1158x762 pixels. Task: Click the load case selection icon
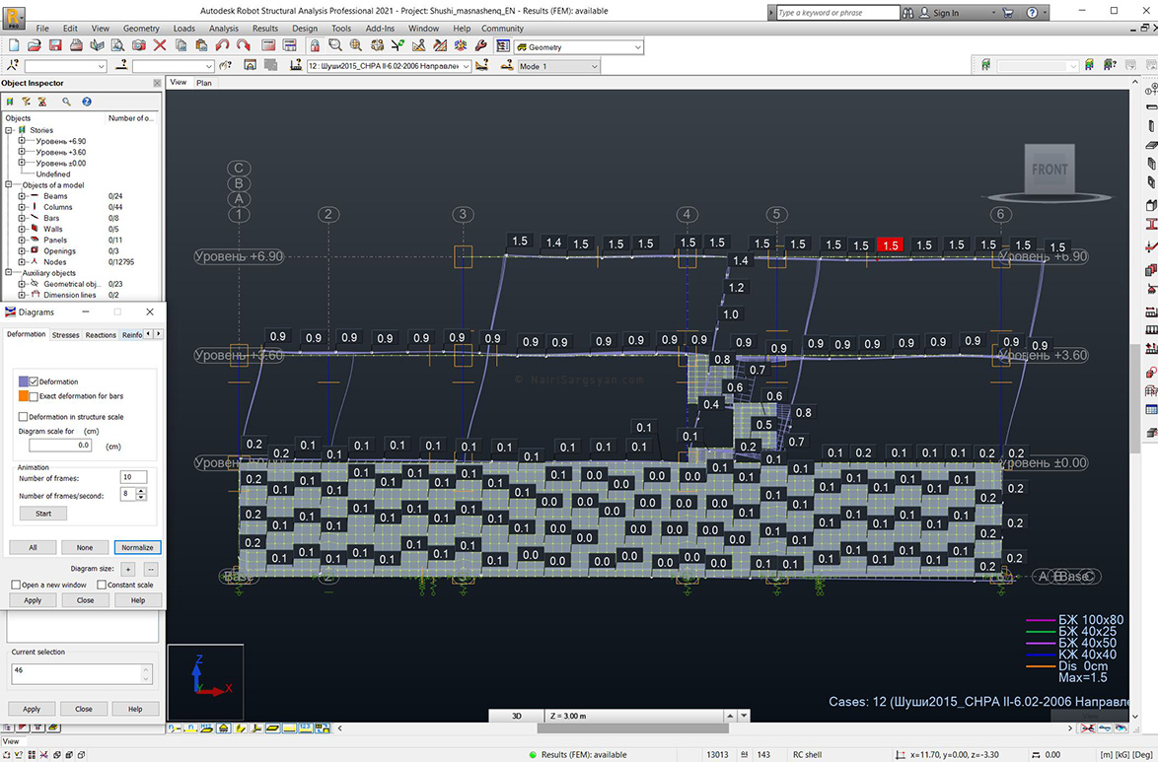pos(295,66)
